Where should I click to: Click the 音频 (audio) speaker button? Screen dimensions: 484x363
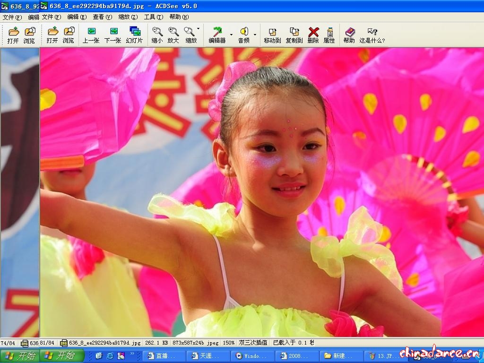243,35
